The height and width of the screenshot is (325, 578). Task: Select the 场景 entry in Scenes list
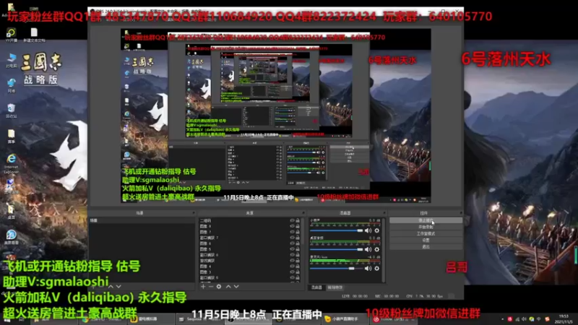(x=142, y=220)
